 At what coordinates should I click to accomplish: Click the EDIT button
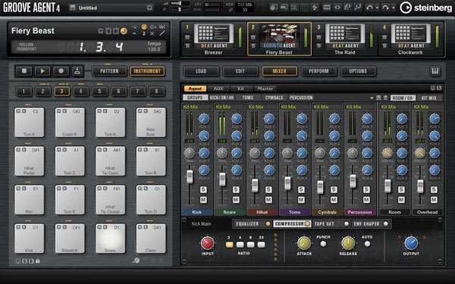[240, 71]
